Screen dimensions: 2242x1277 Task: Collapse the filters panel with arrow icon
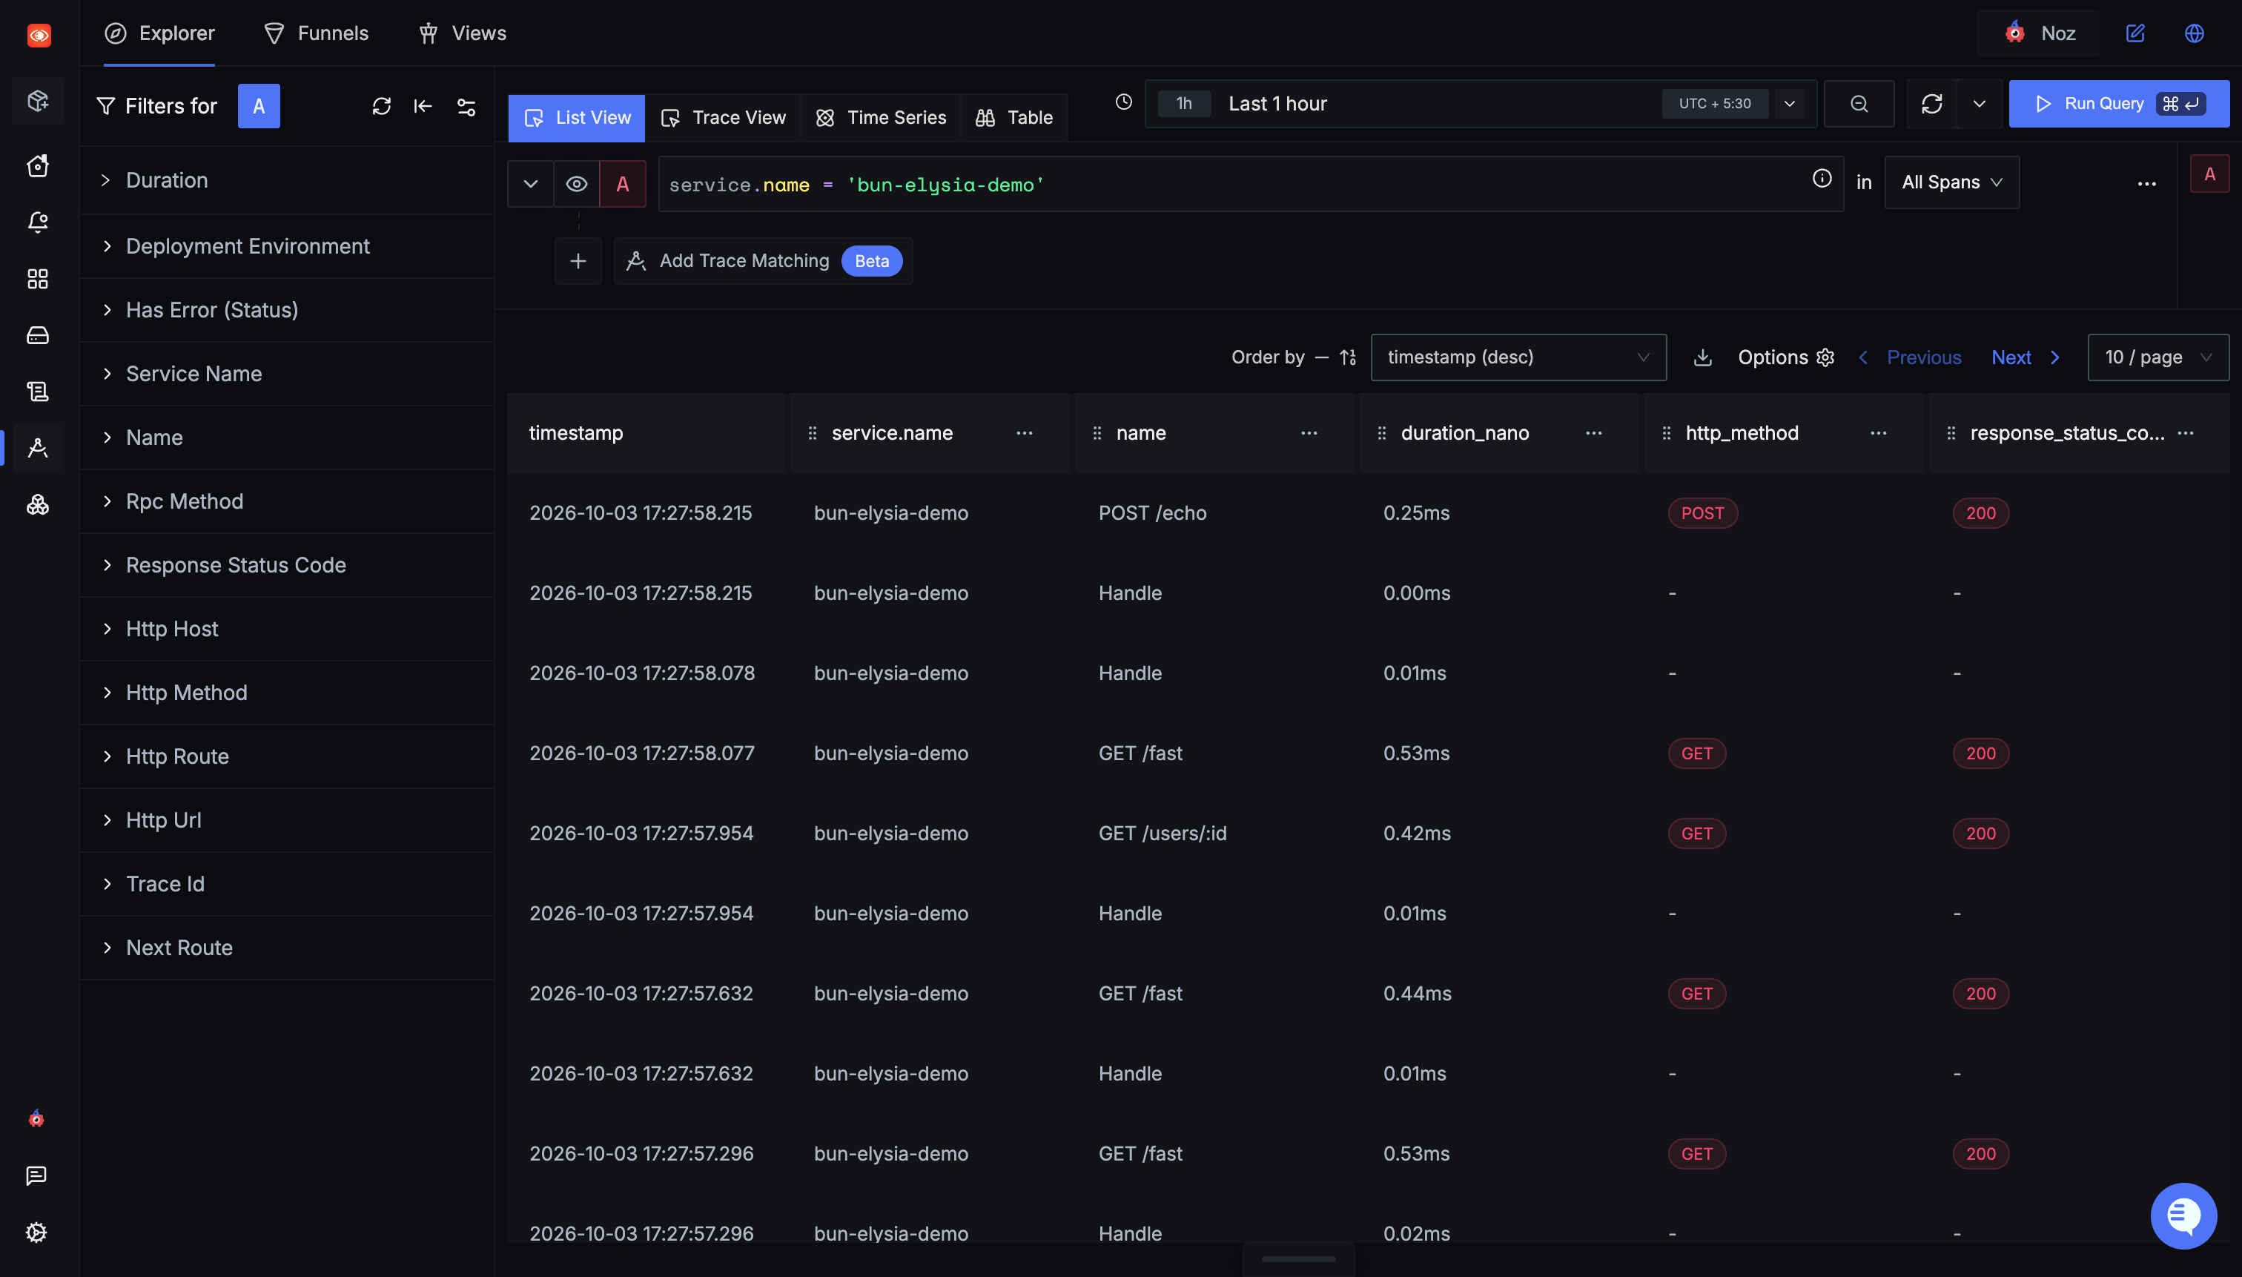pyautogui.click(x=423, y=106)
